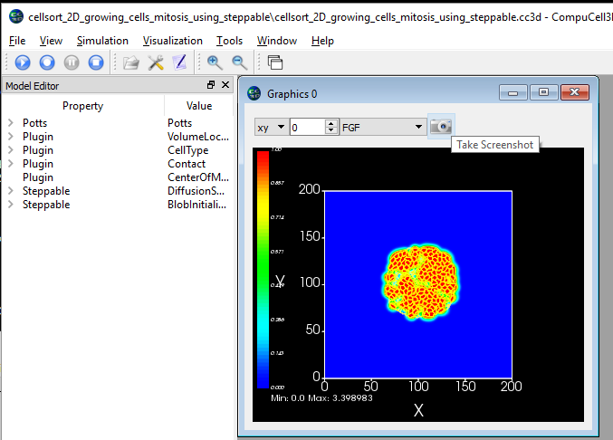
Task: Select the Contact value cell
Action: click(187, 164)
